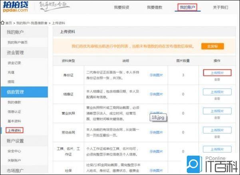This screenshot has width=240, height=175.
Task: Click the ppdai.com logo
Action: tap(16, 7)
